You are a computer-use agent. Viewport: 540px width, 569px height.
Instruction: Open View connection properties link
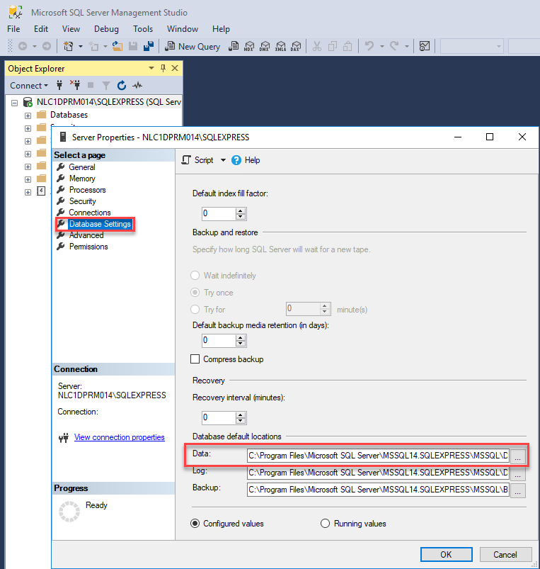pos(119,437)
